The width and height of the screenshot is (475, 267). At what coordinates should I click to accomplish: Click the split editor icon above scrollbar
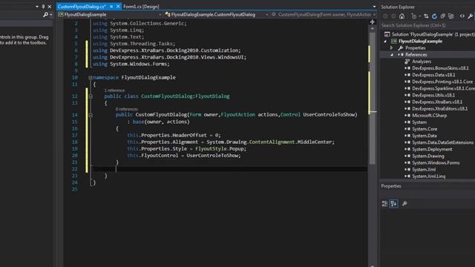pos(373,22)
